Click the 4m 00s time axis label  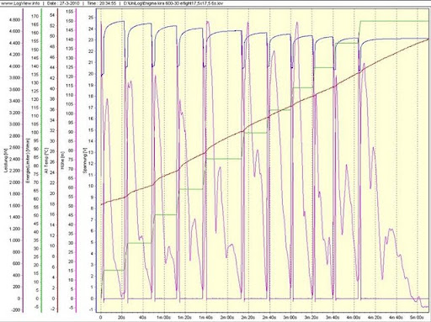pos(354,318)
